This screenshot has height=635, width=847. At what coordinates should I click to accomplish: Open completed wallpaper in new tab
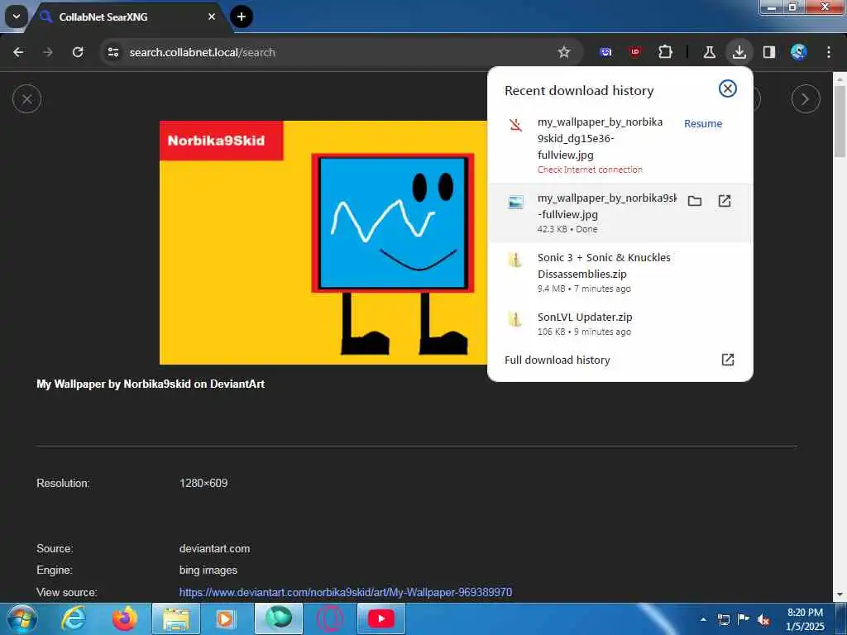[x=725, y=202]
